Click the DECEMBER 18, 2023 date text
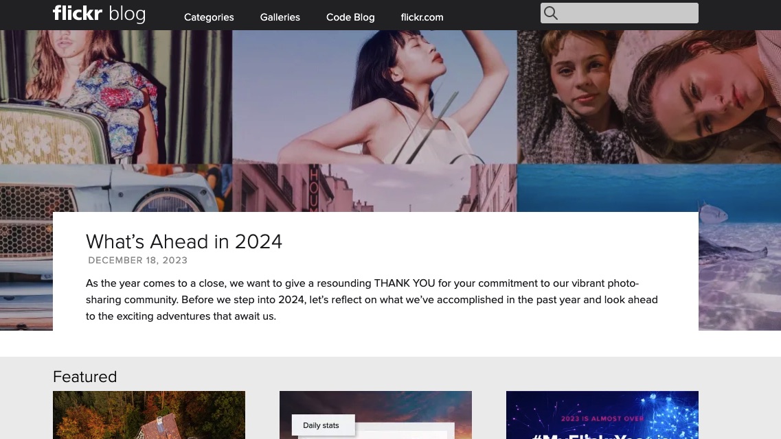Screen dimensions: 781x439 (x=137, y=260)
